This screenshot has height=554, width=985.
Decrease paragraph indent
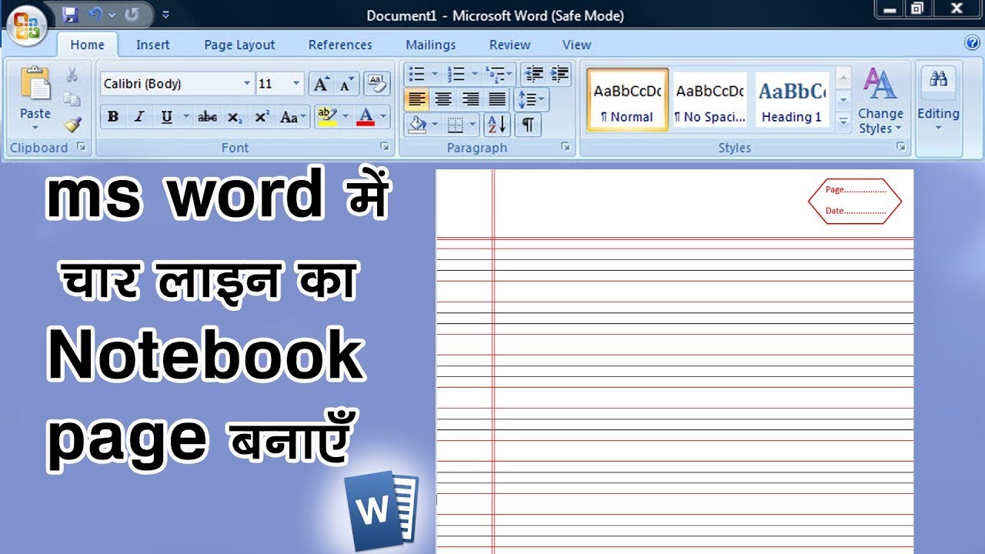[x=533, y=74]
